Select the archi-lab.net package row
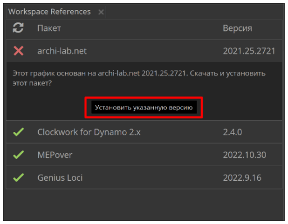The image size is (288, 224). pyautogui.click(x=144, y=51)
